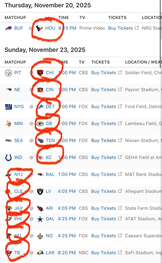Screen dimensions: 162x263
Task: Click the New York Giants logo
Action: (x=8, y=107)
